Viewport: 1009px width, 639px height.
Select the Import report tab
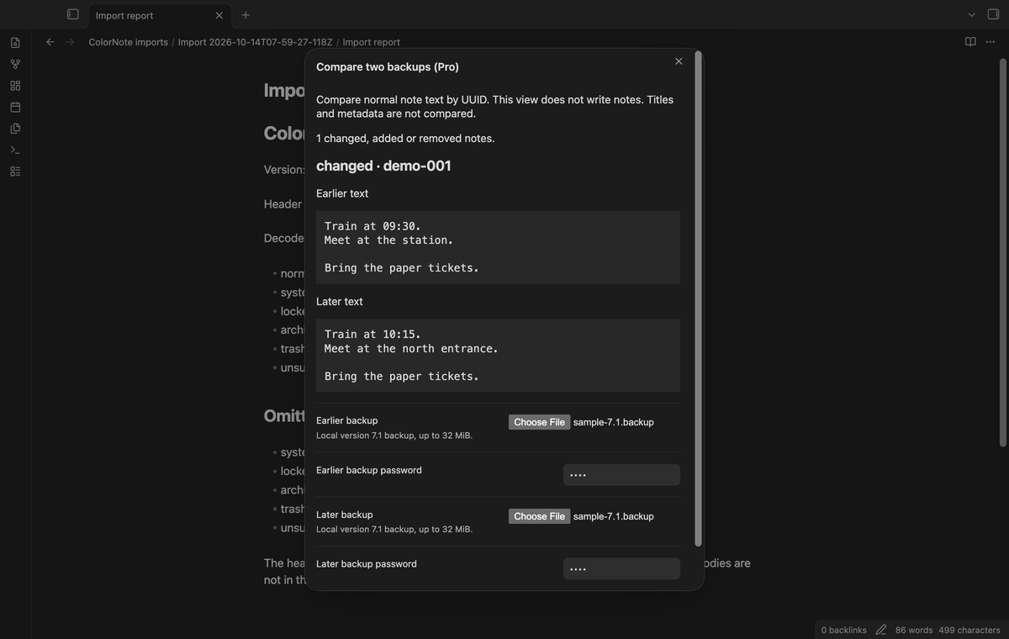point(160,15)
